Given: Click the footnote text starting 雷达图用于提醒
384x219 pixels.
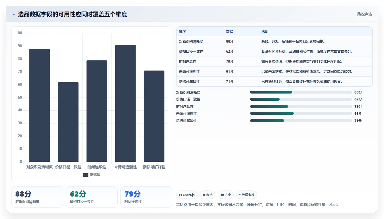Looking at the screenshot, I should click(x=258, y=205).
